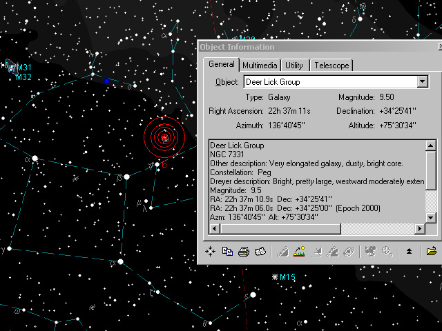The height and width of the screenshot is (331, 442).
Task: Print the object information with printer icon
Action: point(244,251)
